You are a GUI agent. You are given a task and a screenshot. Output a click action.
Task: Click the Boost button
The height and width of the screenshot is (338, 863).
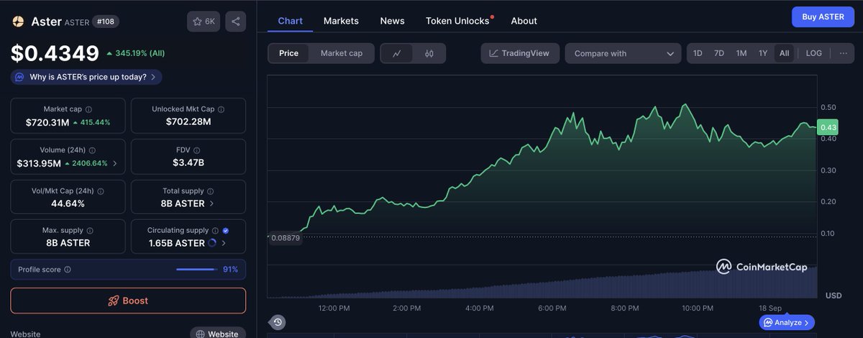[128, 301]
